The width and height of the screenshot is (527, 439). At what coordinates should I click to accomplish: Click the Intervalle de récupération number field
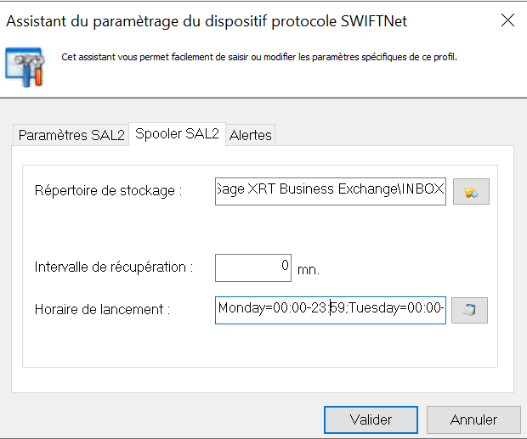tap(252, 267)
